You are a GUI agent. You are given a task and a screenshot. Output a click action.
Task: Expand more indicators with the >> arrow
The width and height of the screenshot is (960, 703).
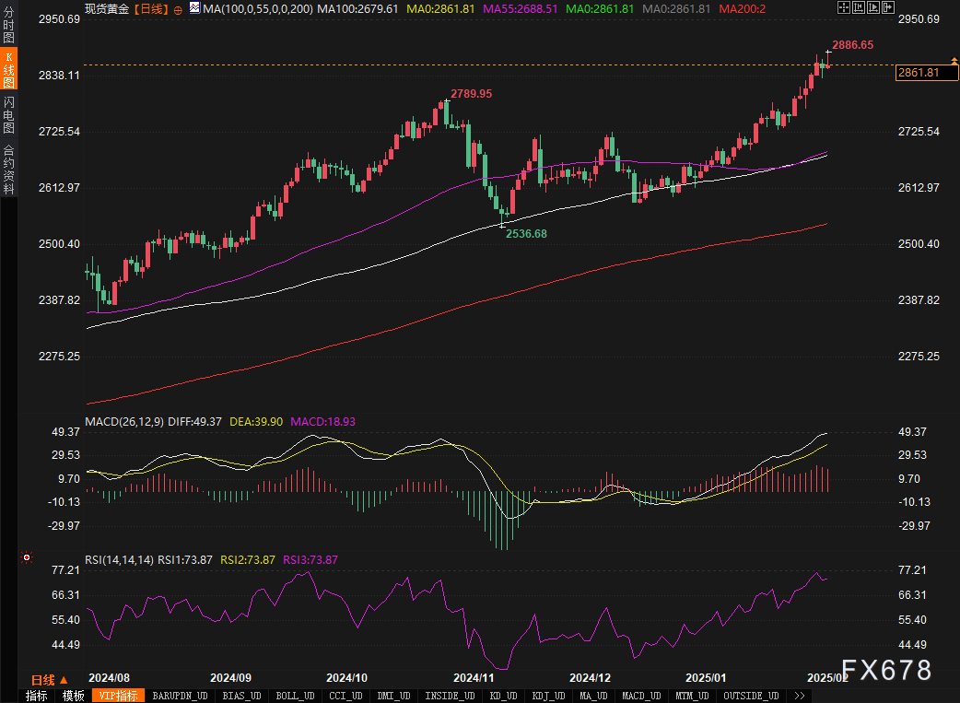coord(799,696)
